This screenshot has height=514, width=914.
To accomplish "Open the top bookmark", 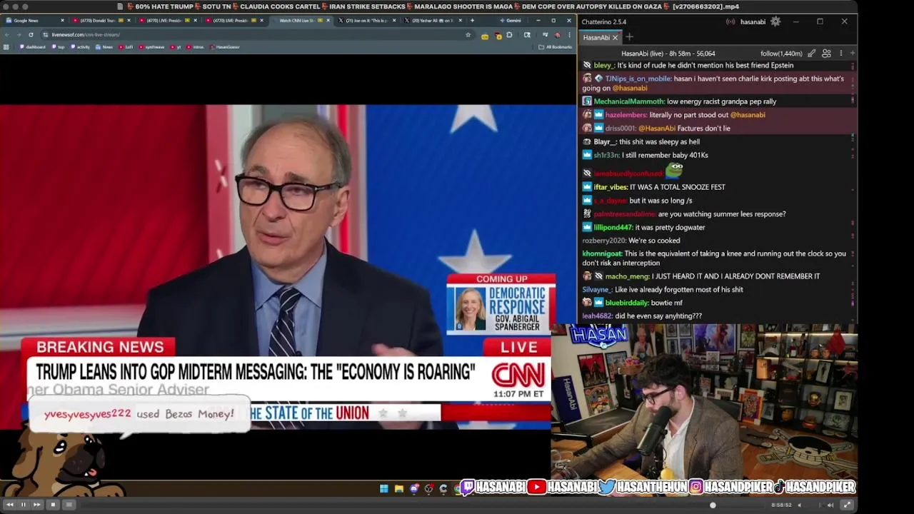I will tap(59, 47).
